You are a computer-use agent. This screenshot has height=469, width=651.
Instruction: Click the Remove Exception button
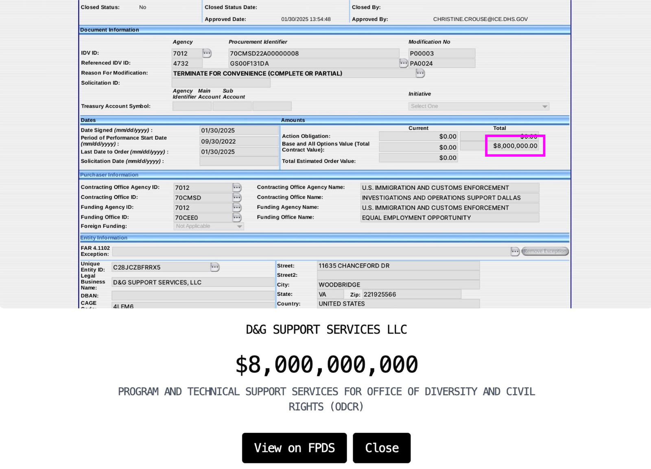coord(545,252)
